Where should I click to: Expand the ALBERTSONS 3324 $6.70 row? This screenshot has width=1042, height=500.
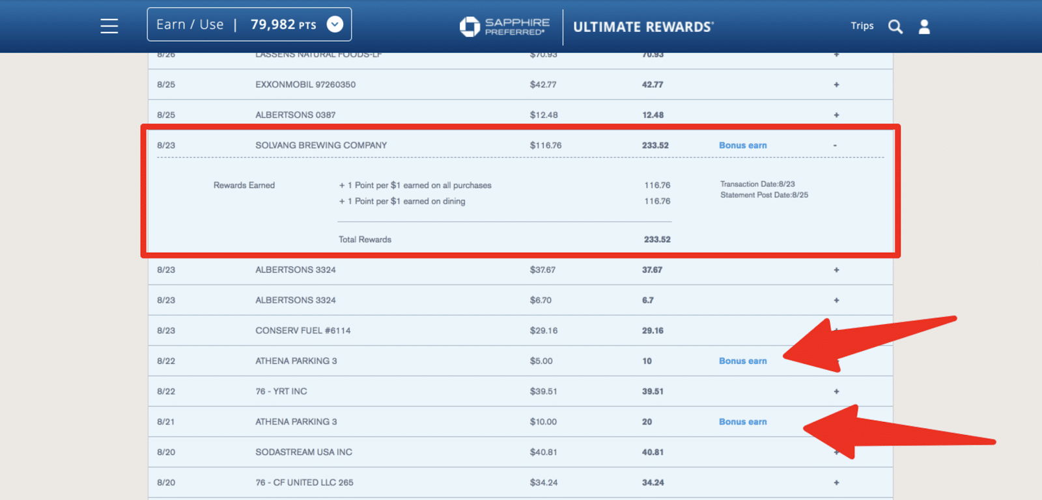tap(836, 301)
